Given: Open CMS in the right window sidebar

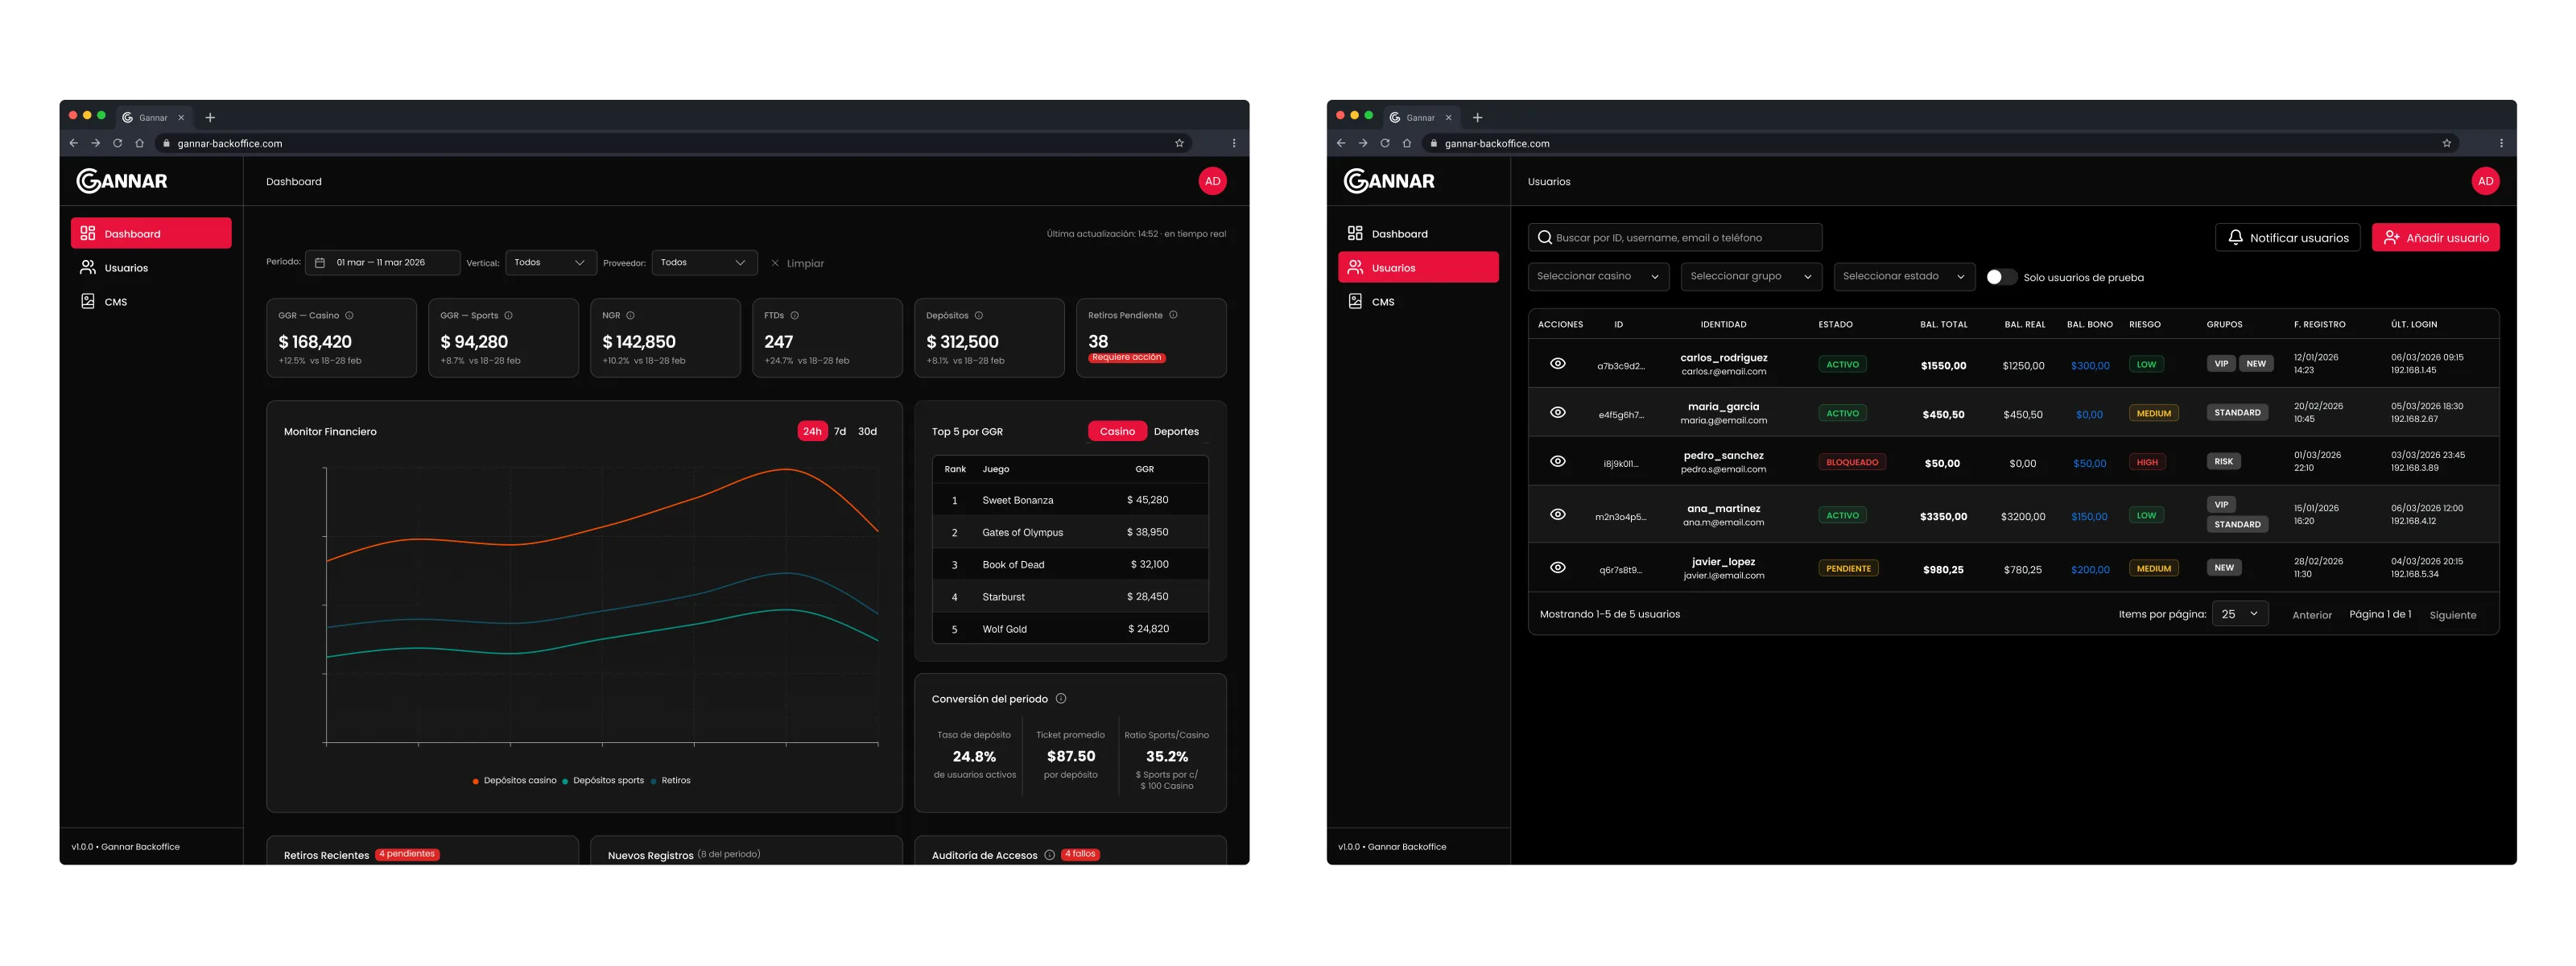Looking at the screenshot, I should pos(1418,301).
